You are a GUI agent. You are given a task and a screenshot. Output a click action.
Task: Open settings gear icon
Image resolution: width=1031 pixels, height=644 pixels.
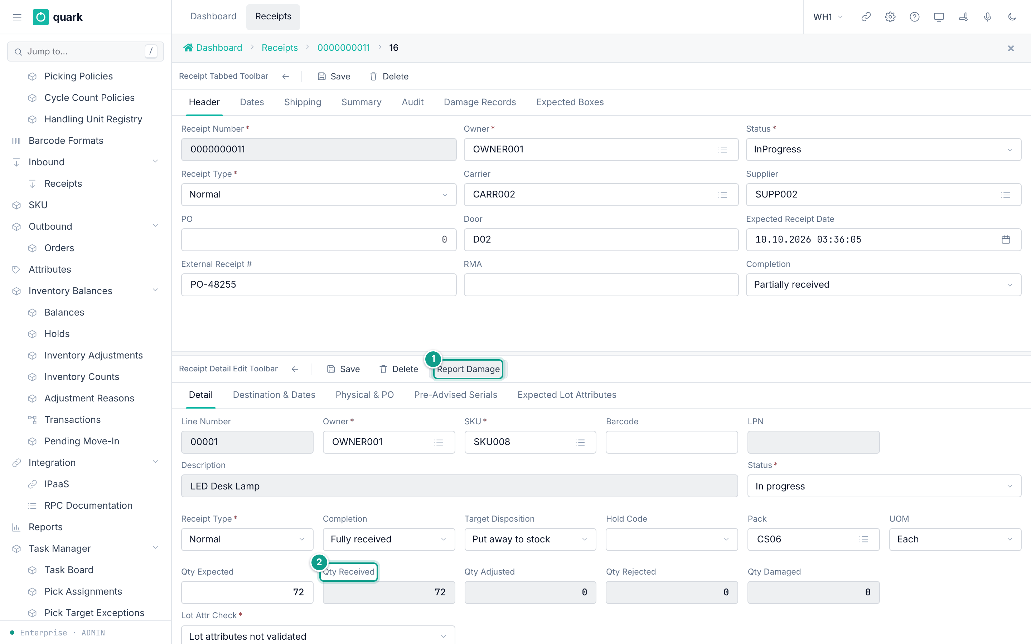click(890, 17)
